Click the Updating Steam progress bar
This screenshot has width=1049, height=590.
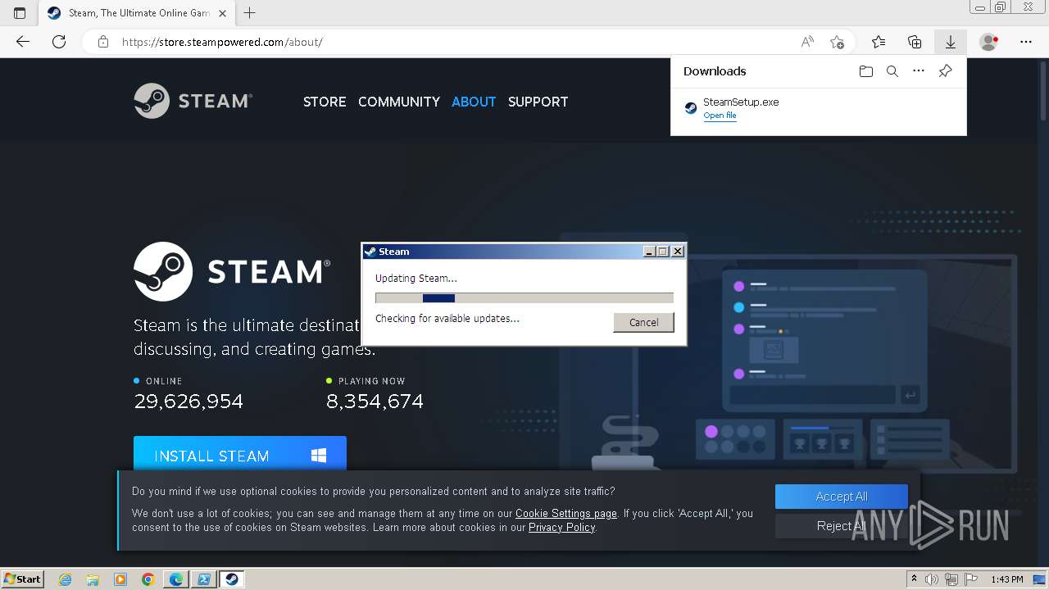click(x=524, y=298)
